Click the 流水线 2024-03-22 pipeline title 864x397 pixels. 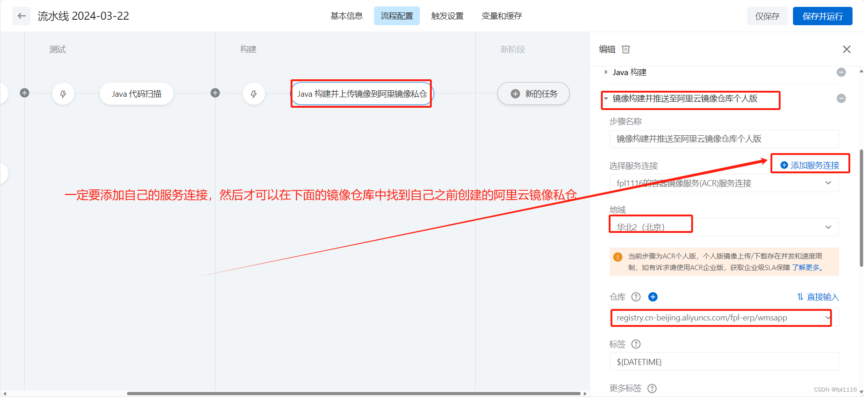coord(83,16)
